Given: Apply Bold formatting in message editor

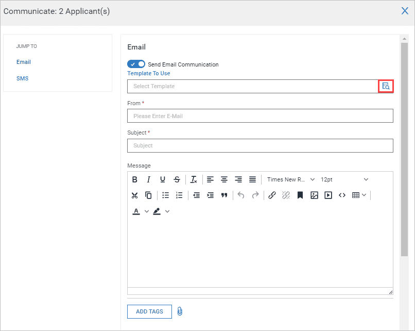Looking at the screenshot, I should [x=134, y=179].
